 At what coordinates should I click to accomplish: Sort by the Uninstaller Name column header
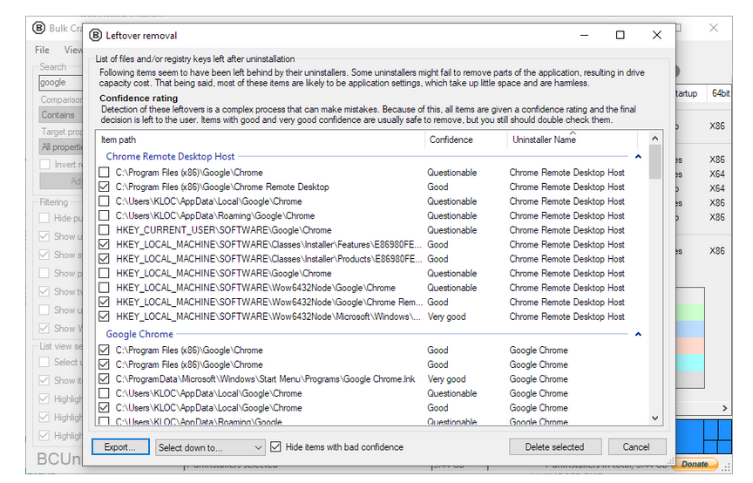572,139
